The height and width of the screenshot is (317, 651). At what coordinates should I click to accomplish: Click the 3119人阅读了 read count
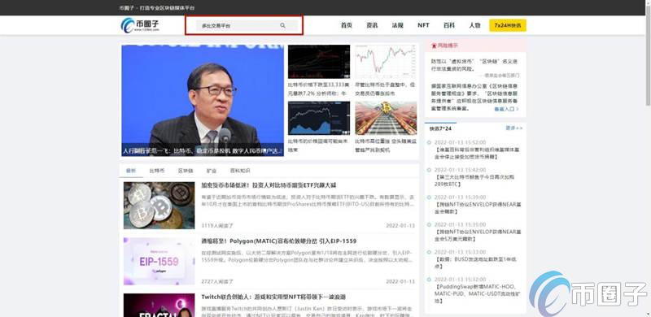[217, 226]
